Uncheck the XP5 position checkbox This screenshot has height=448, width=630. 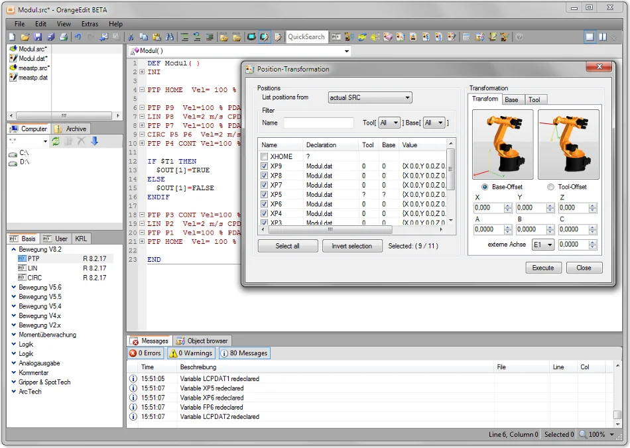pyautogui.click(x=264, y=194)
